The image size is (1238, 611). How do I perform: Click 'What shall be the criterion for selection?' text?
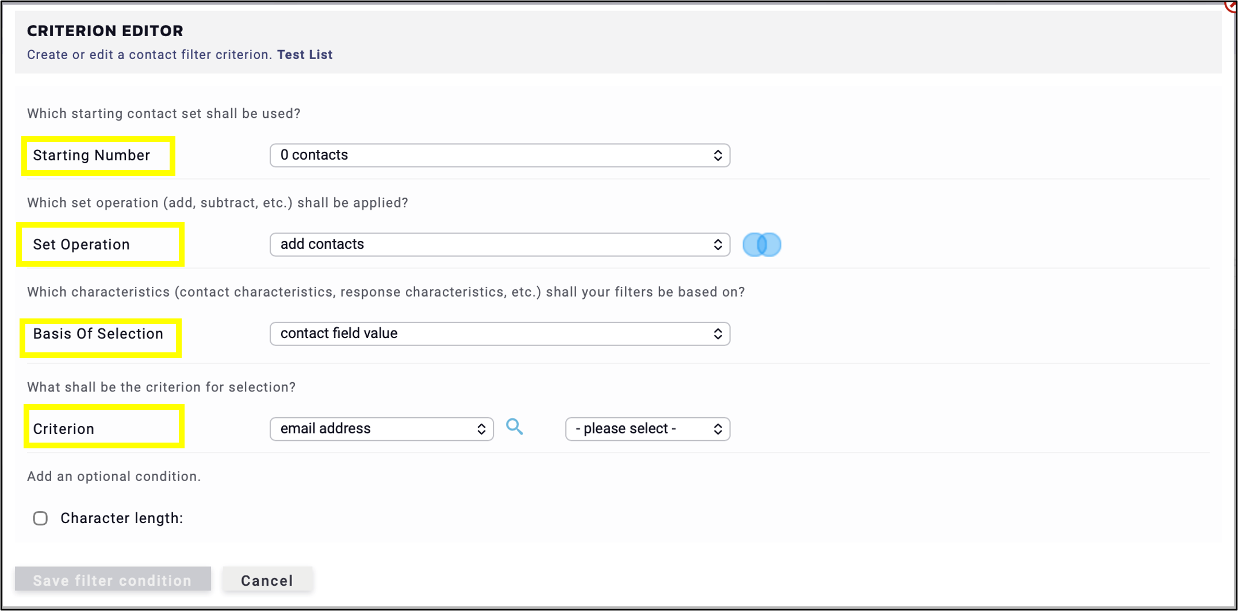coord(162,387)
